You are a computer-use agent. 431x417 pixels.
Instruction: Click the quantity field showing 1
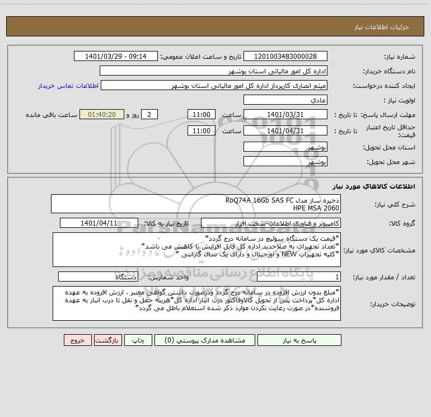point(299,277)
